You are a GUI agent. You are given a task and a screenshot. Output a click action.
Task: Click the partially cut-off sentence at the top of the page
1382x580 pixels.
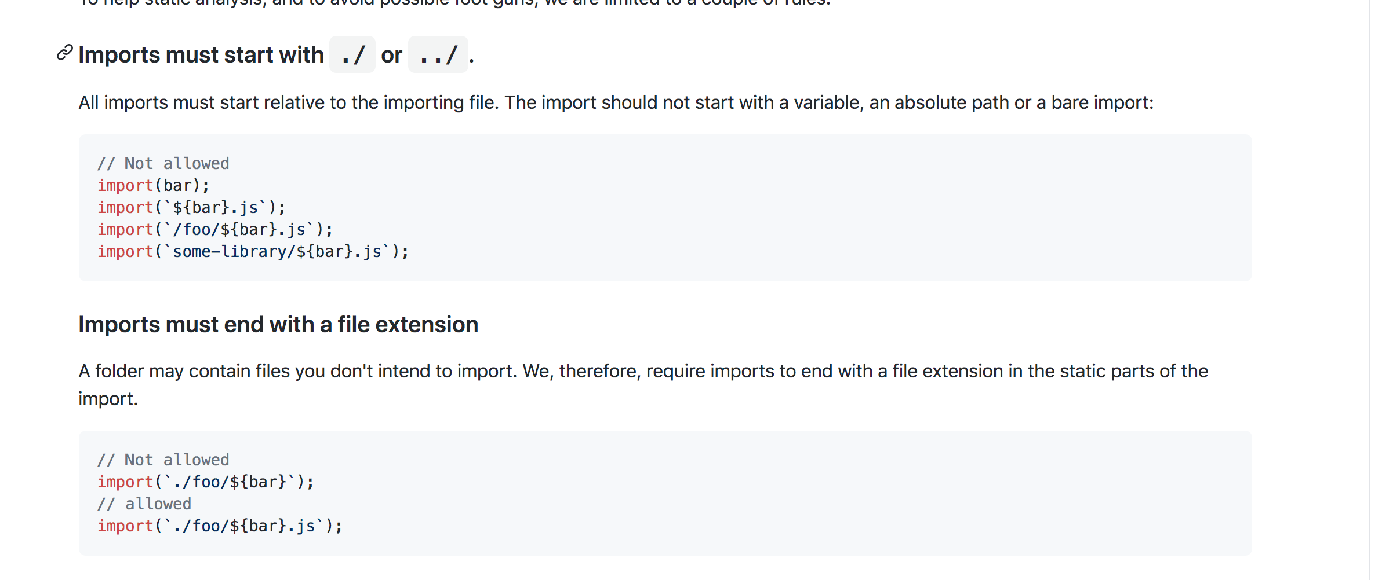click(455, 3)
